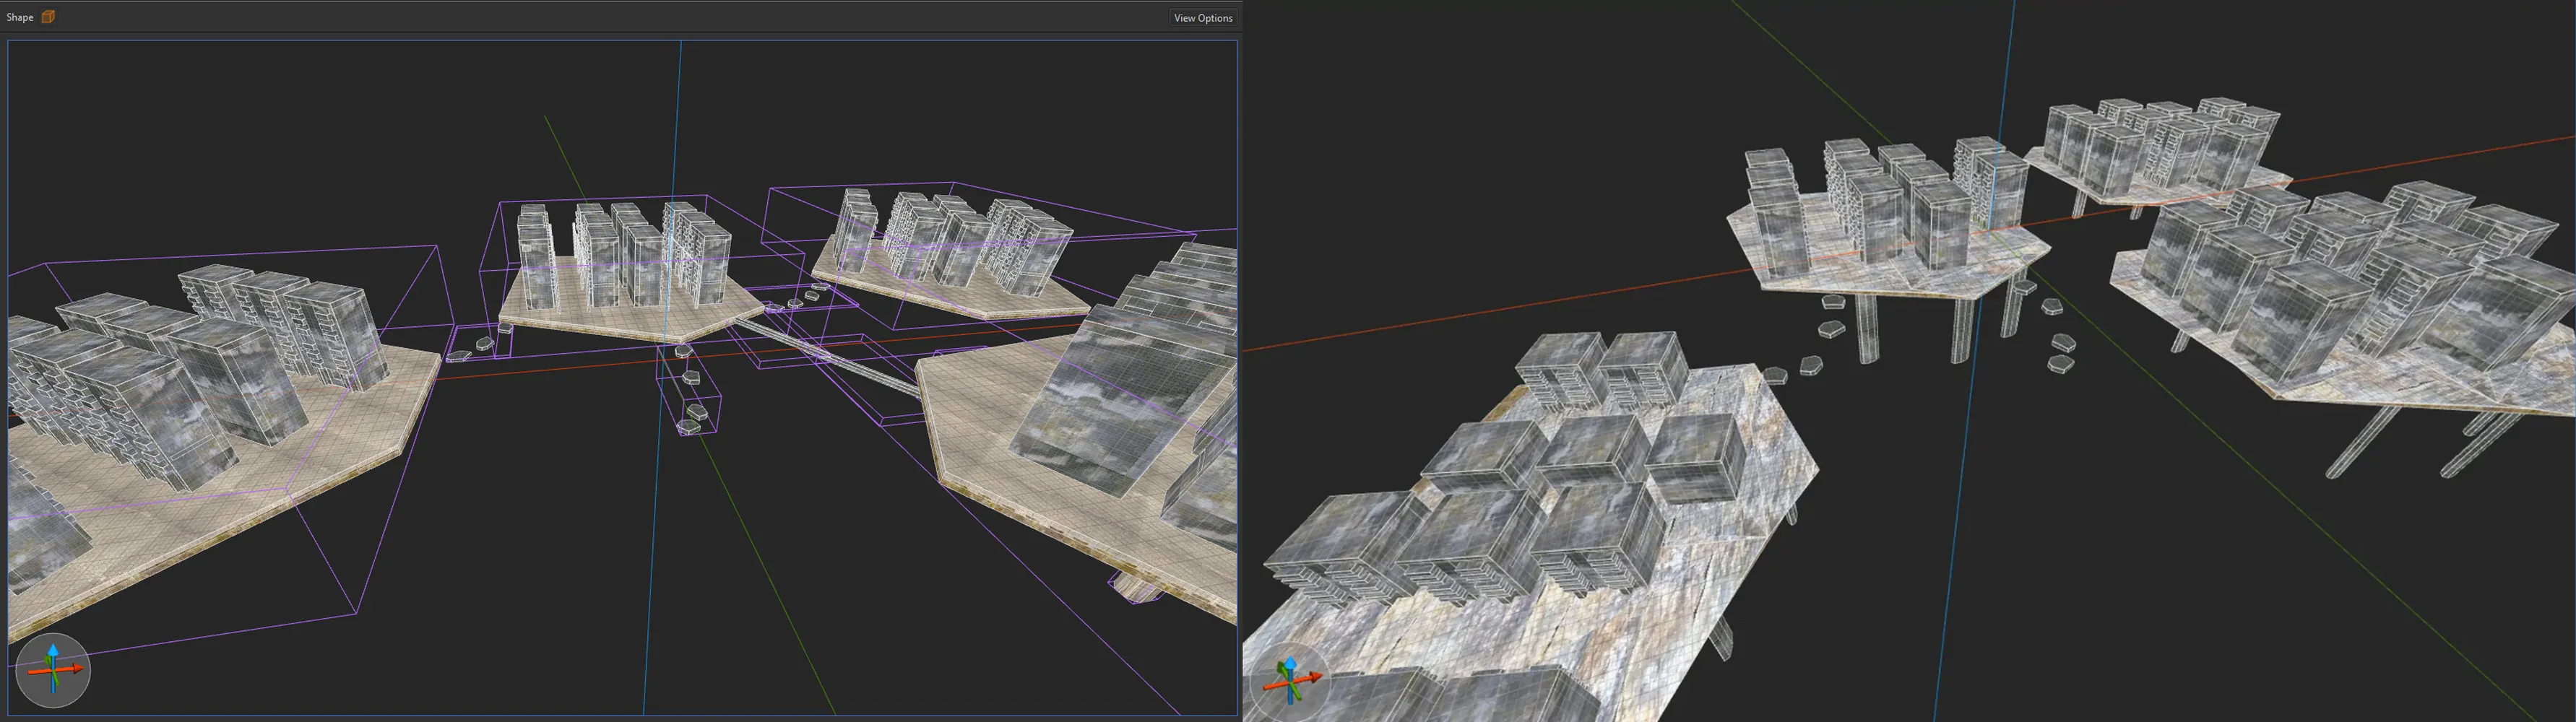Click blue up arrow on right viewport gizmo
This screenshot has height=722, width=2576.
[x=1290, y=664]
